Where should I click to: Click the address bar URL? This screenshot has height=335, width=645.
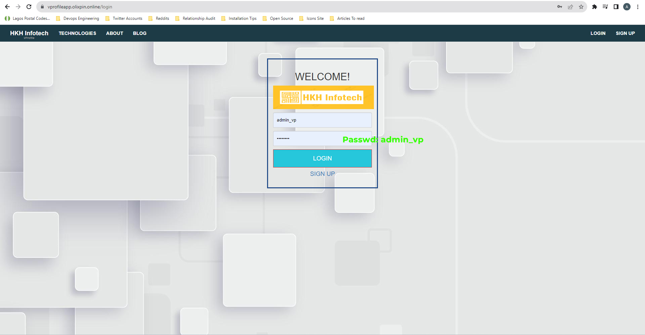pyautogui.click(x=80, y=7)
